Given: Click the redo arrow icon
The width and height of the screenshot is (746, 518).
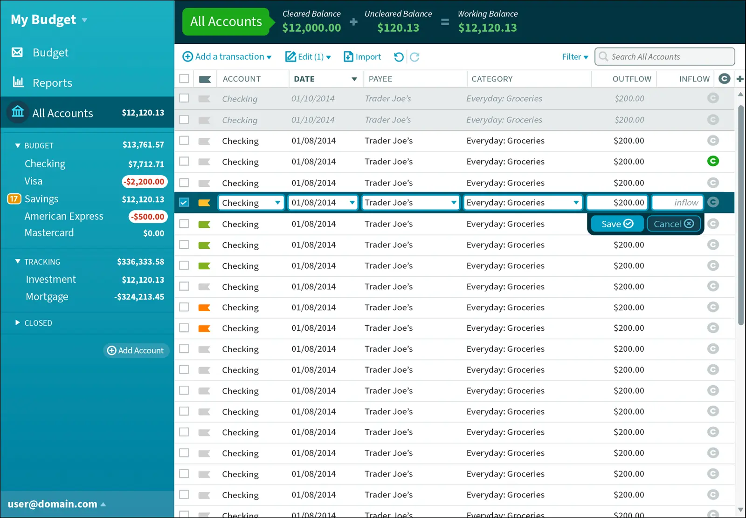Looking at the screenshot, I should click(x=414, y=56).
